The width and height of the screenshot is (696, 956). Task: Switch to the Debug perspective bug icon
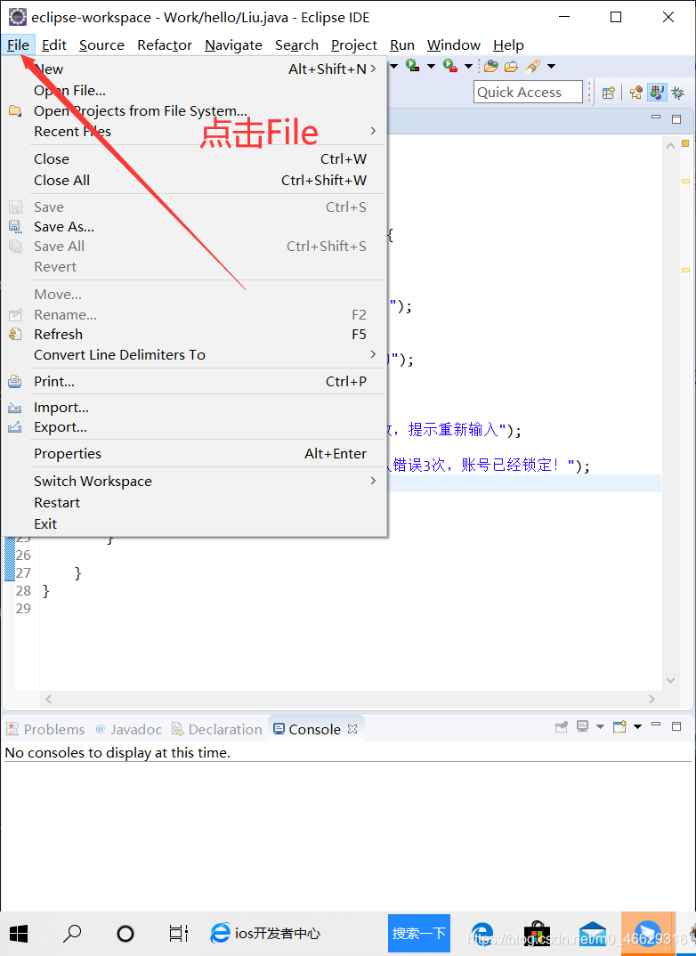pos(677,93)
